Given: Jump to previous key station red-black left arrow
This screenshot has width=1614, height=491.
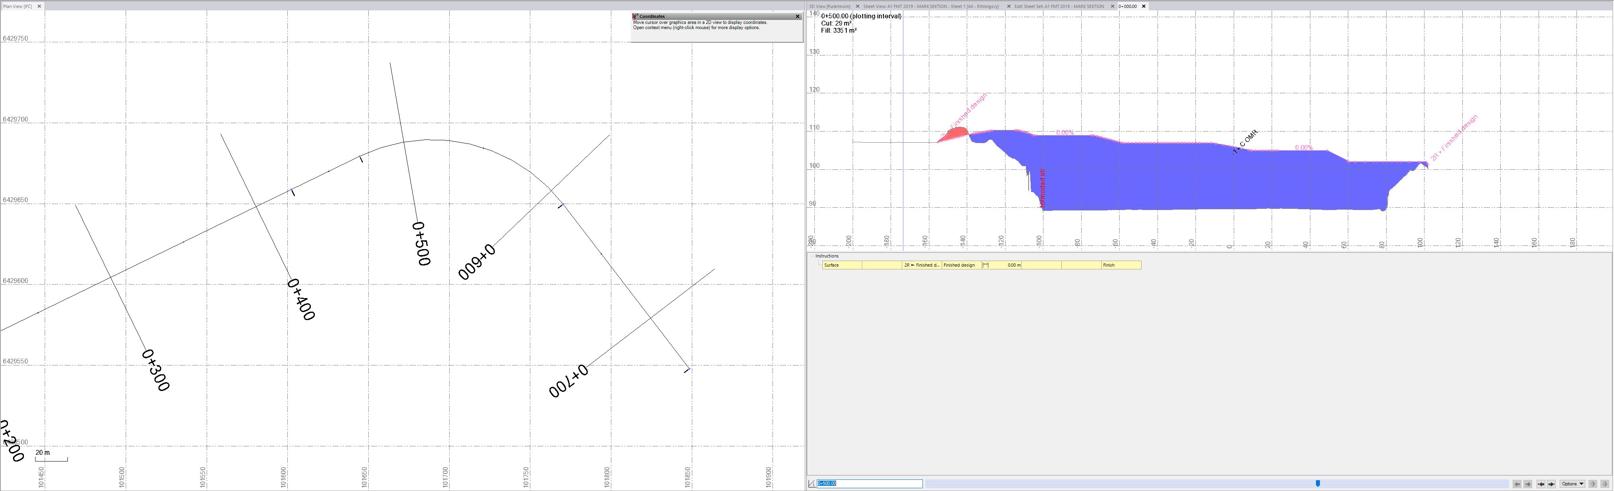Looking at the screenshot, I should (x=1541, y=484).
